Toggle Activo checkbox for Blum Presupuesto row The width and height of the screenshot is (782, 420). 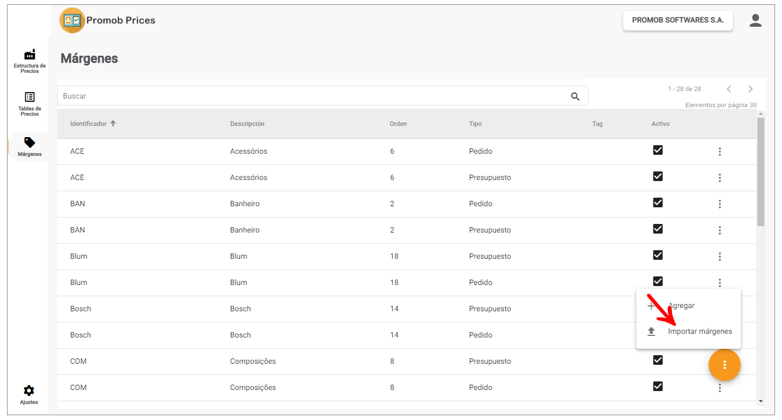tap(658, 256)
